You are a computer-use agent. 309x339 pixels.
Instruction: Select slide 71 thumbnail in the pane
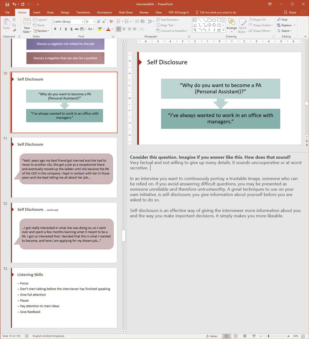(64, 167)
